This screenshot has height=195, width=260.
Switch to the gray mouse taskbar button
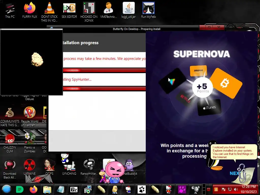click(195, 189)
